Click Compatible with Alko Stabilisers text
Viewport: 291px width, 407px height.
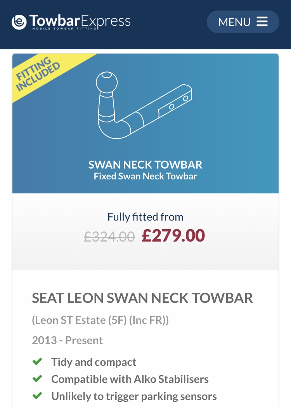130,379
